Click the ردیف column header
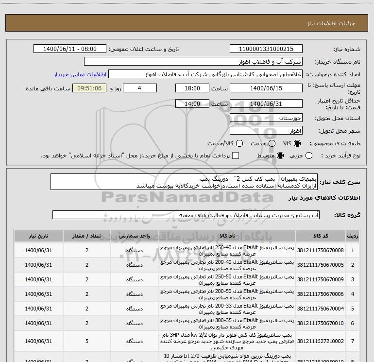Viewport: 374px width, 362px height. point(353,236)
